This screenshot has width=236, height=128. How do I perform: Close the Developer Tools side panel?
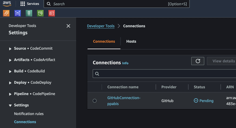[x=68, y=26]
